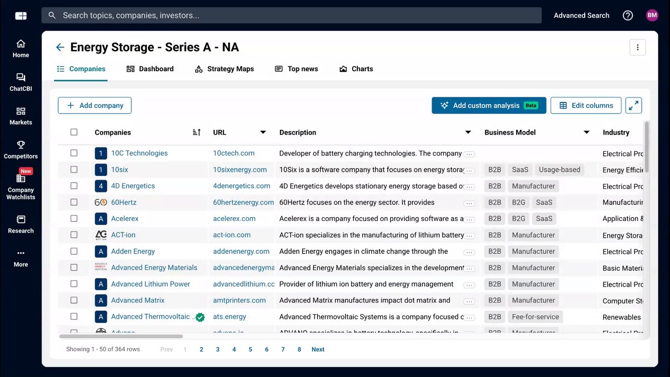Click Add custom analysis button
670x377 pixels.
(489, 105)
